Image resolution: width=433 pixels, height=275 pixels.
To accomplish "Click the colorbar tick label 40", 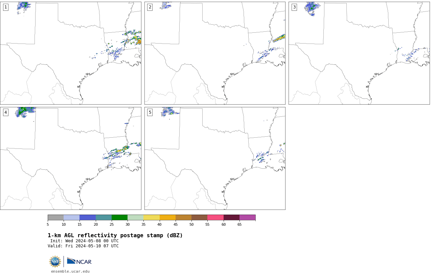I will [x=159, y=224].
